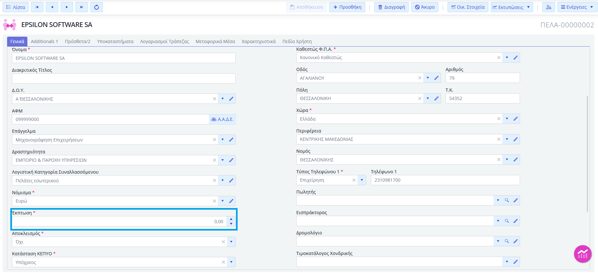Screen dimensions: 598x273
Task: Open the Λογαριασμοί Τράπεζας tab
Action: coord(164,41)
